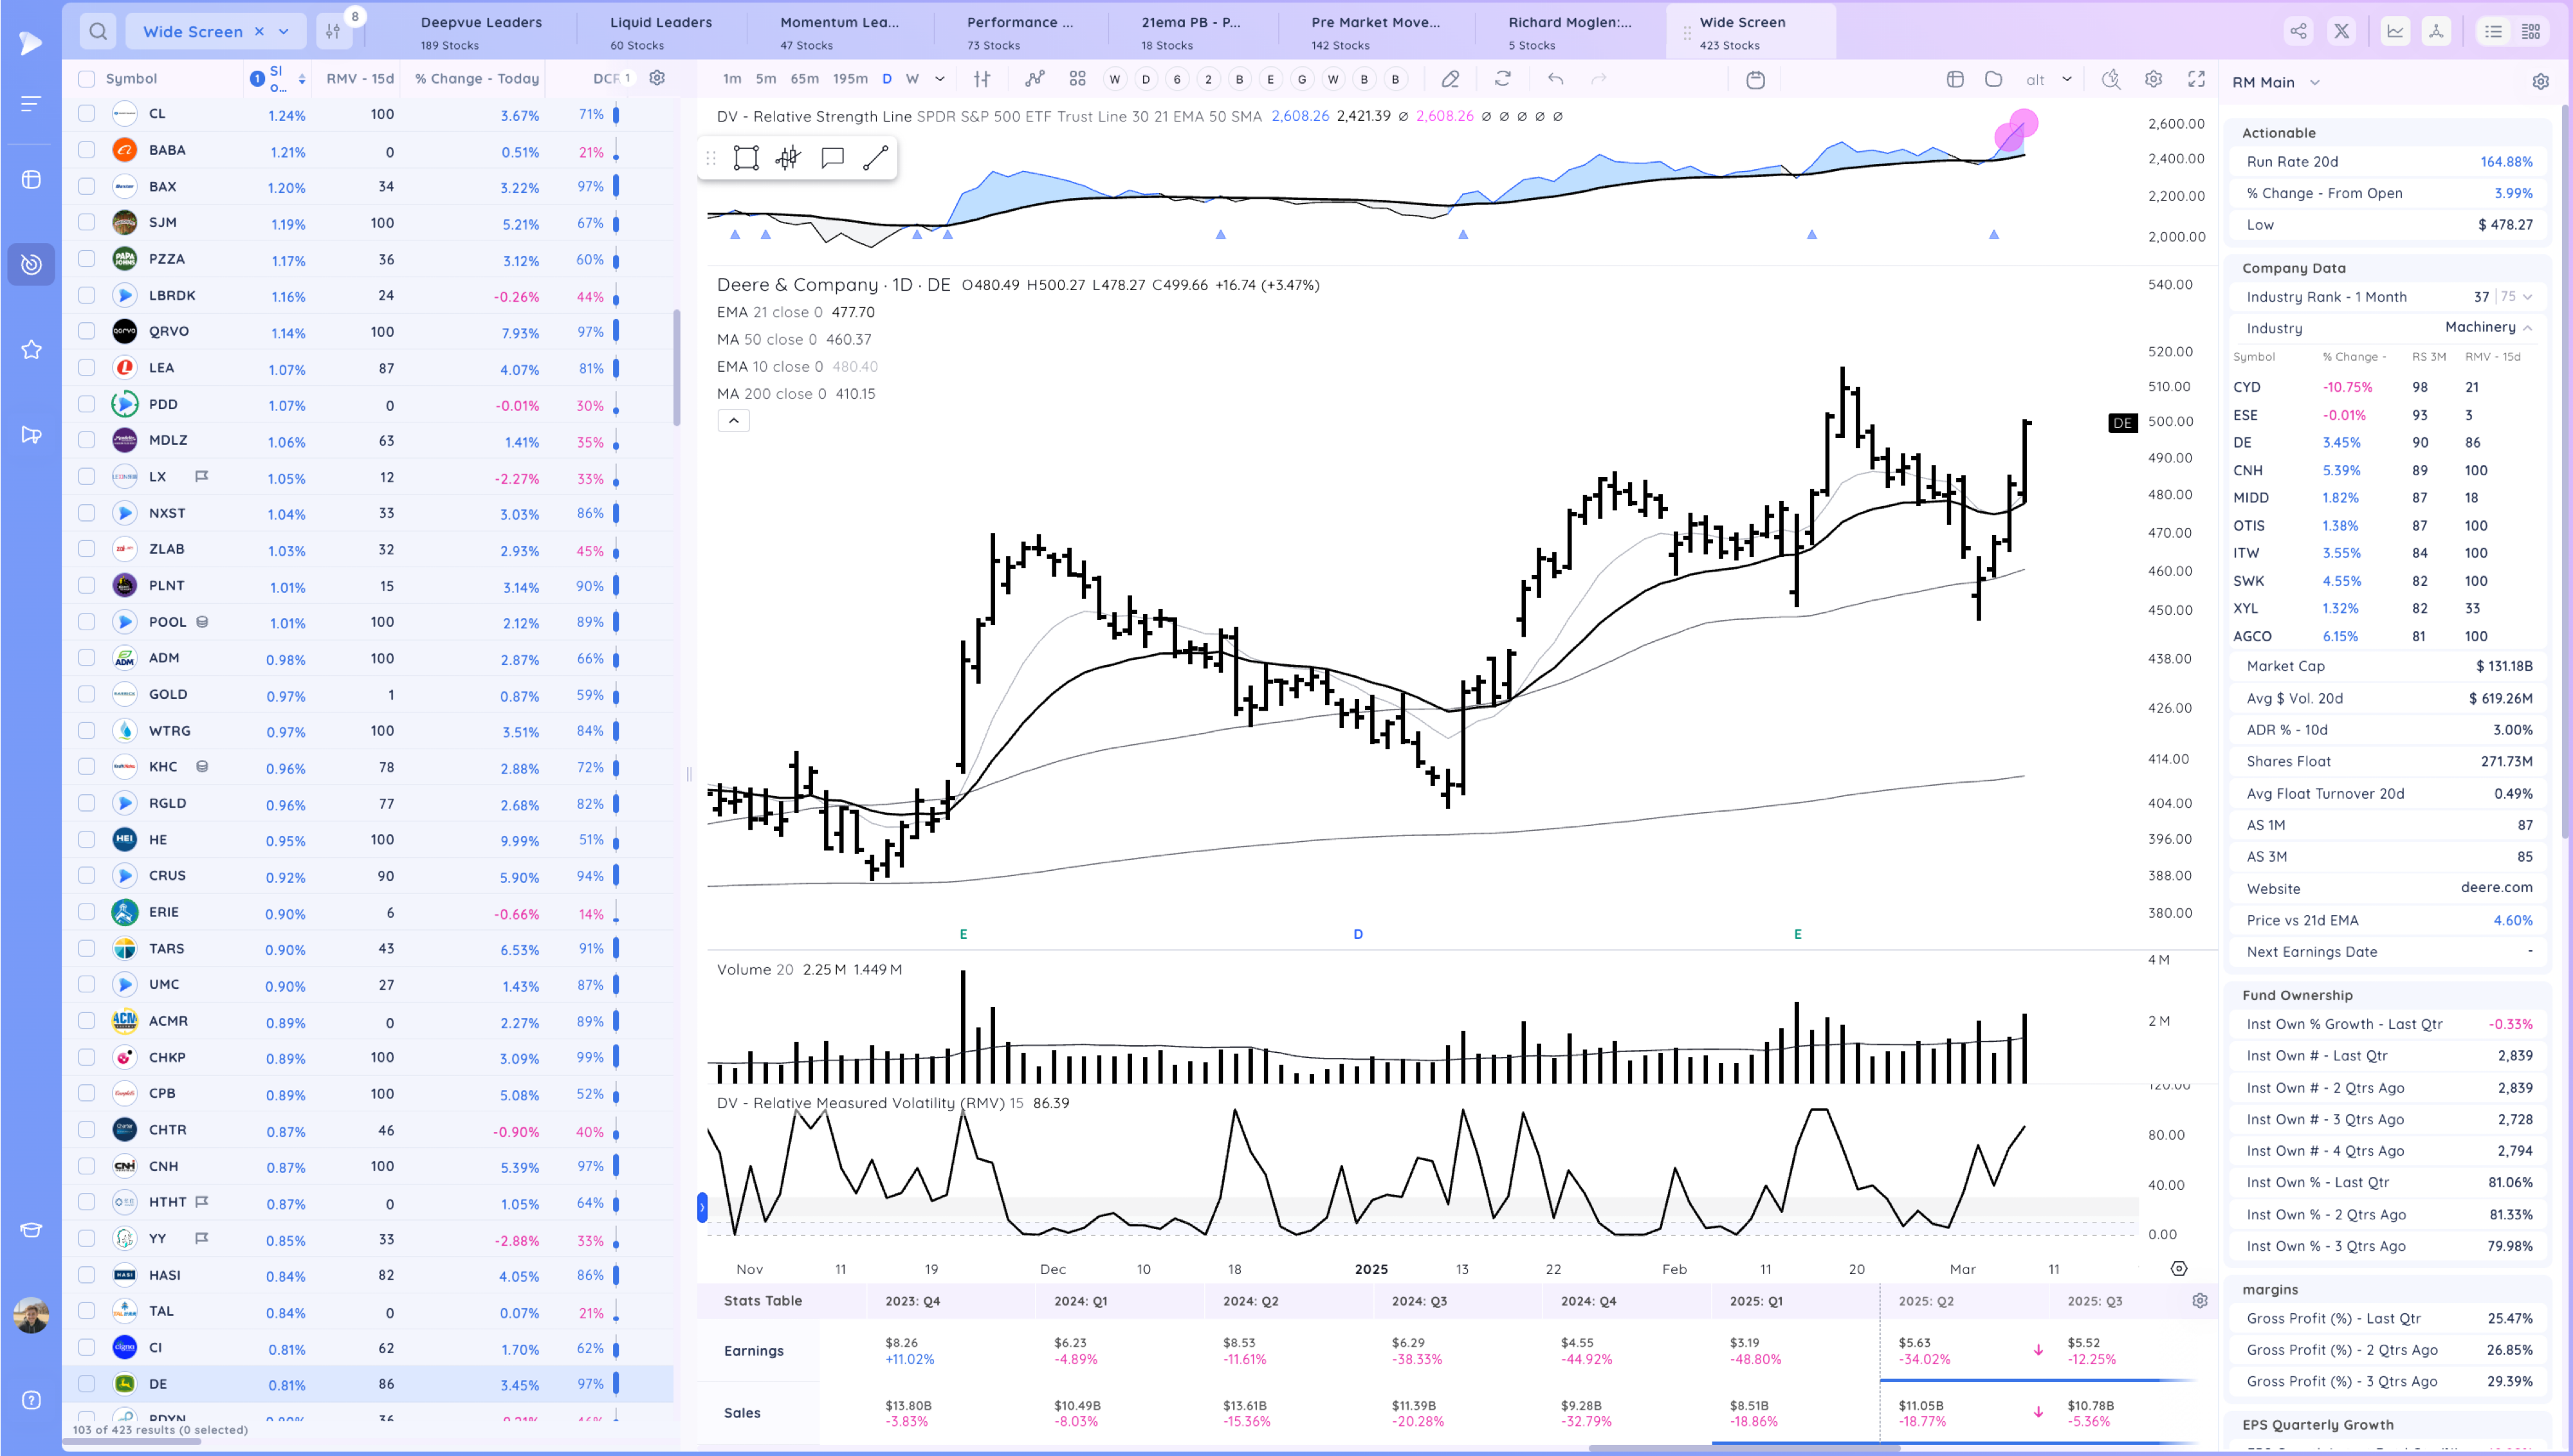Open the screener filters icon with badge 8
The height and width of the screenshot is (1456, 2573).
(x=333, y=31)
